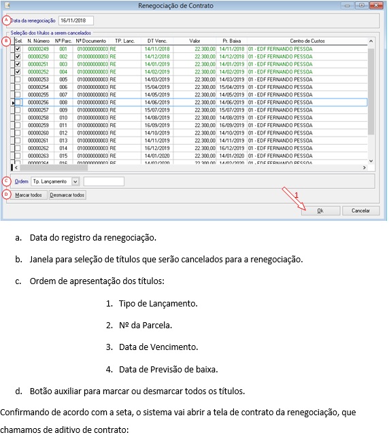Sort by the N. Número column header

coord(39,41)
